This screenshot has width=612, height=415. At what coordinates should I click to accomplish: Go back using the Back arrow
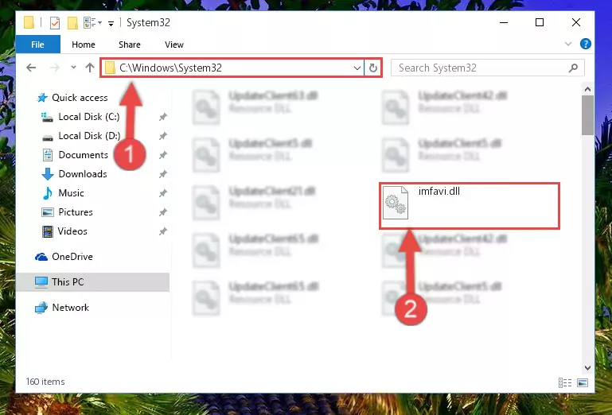(x=31, y=68)
